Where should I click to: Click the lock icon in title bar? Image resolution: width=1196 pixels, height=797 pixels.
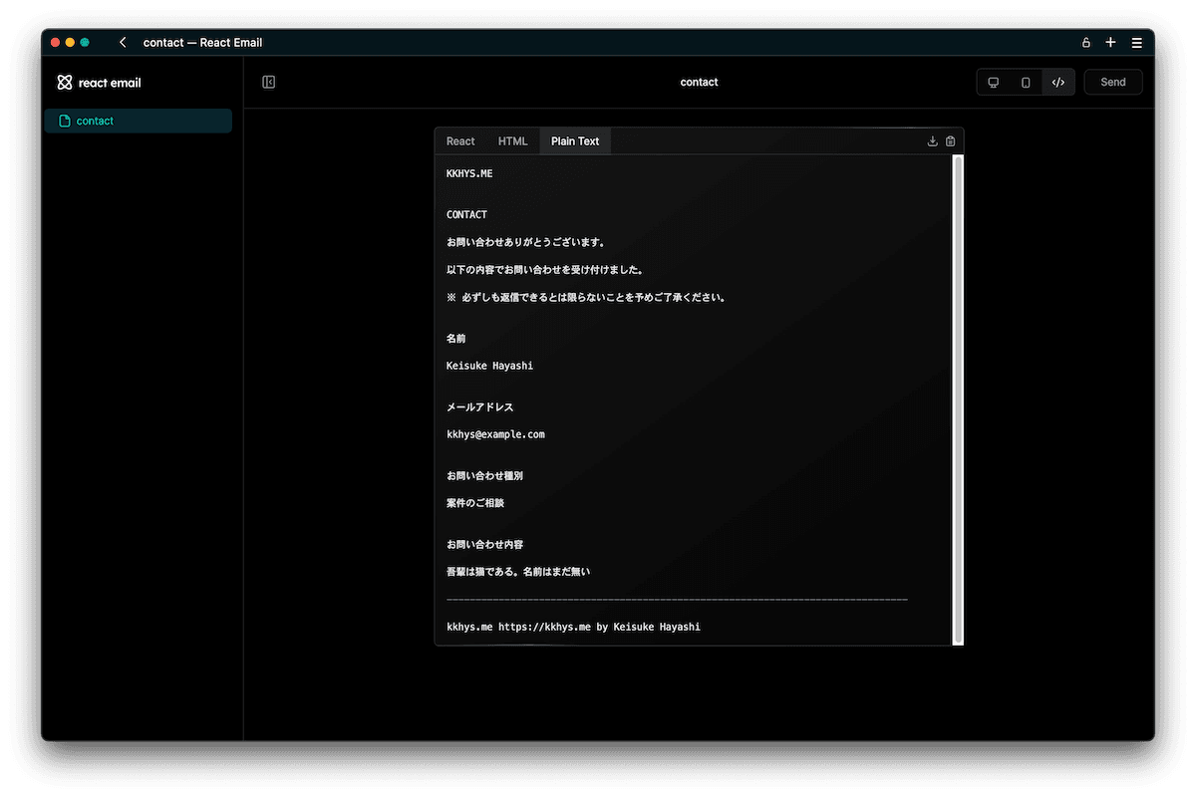1085,42
